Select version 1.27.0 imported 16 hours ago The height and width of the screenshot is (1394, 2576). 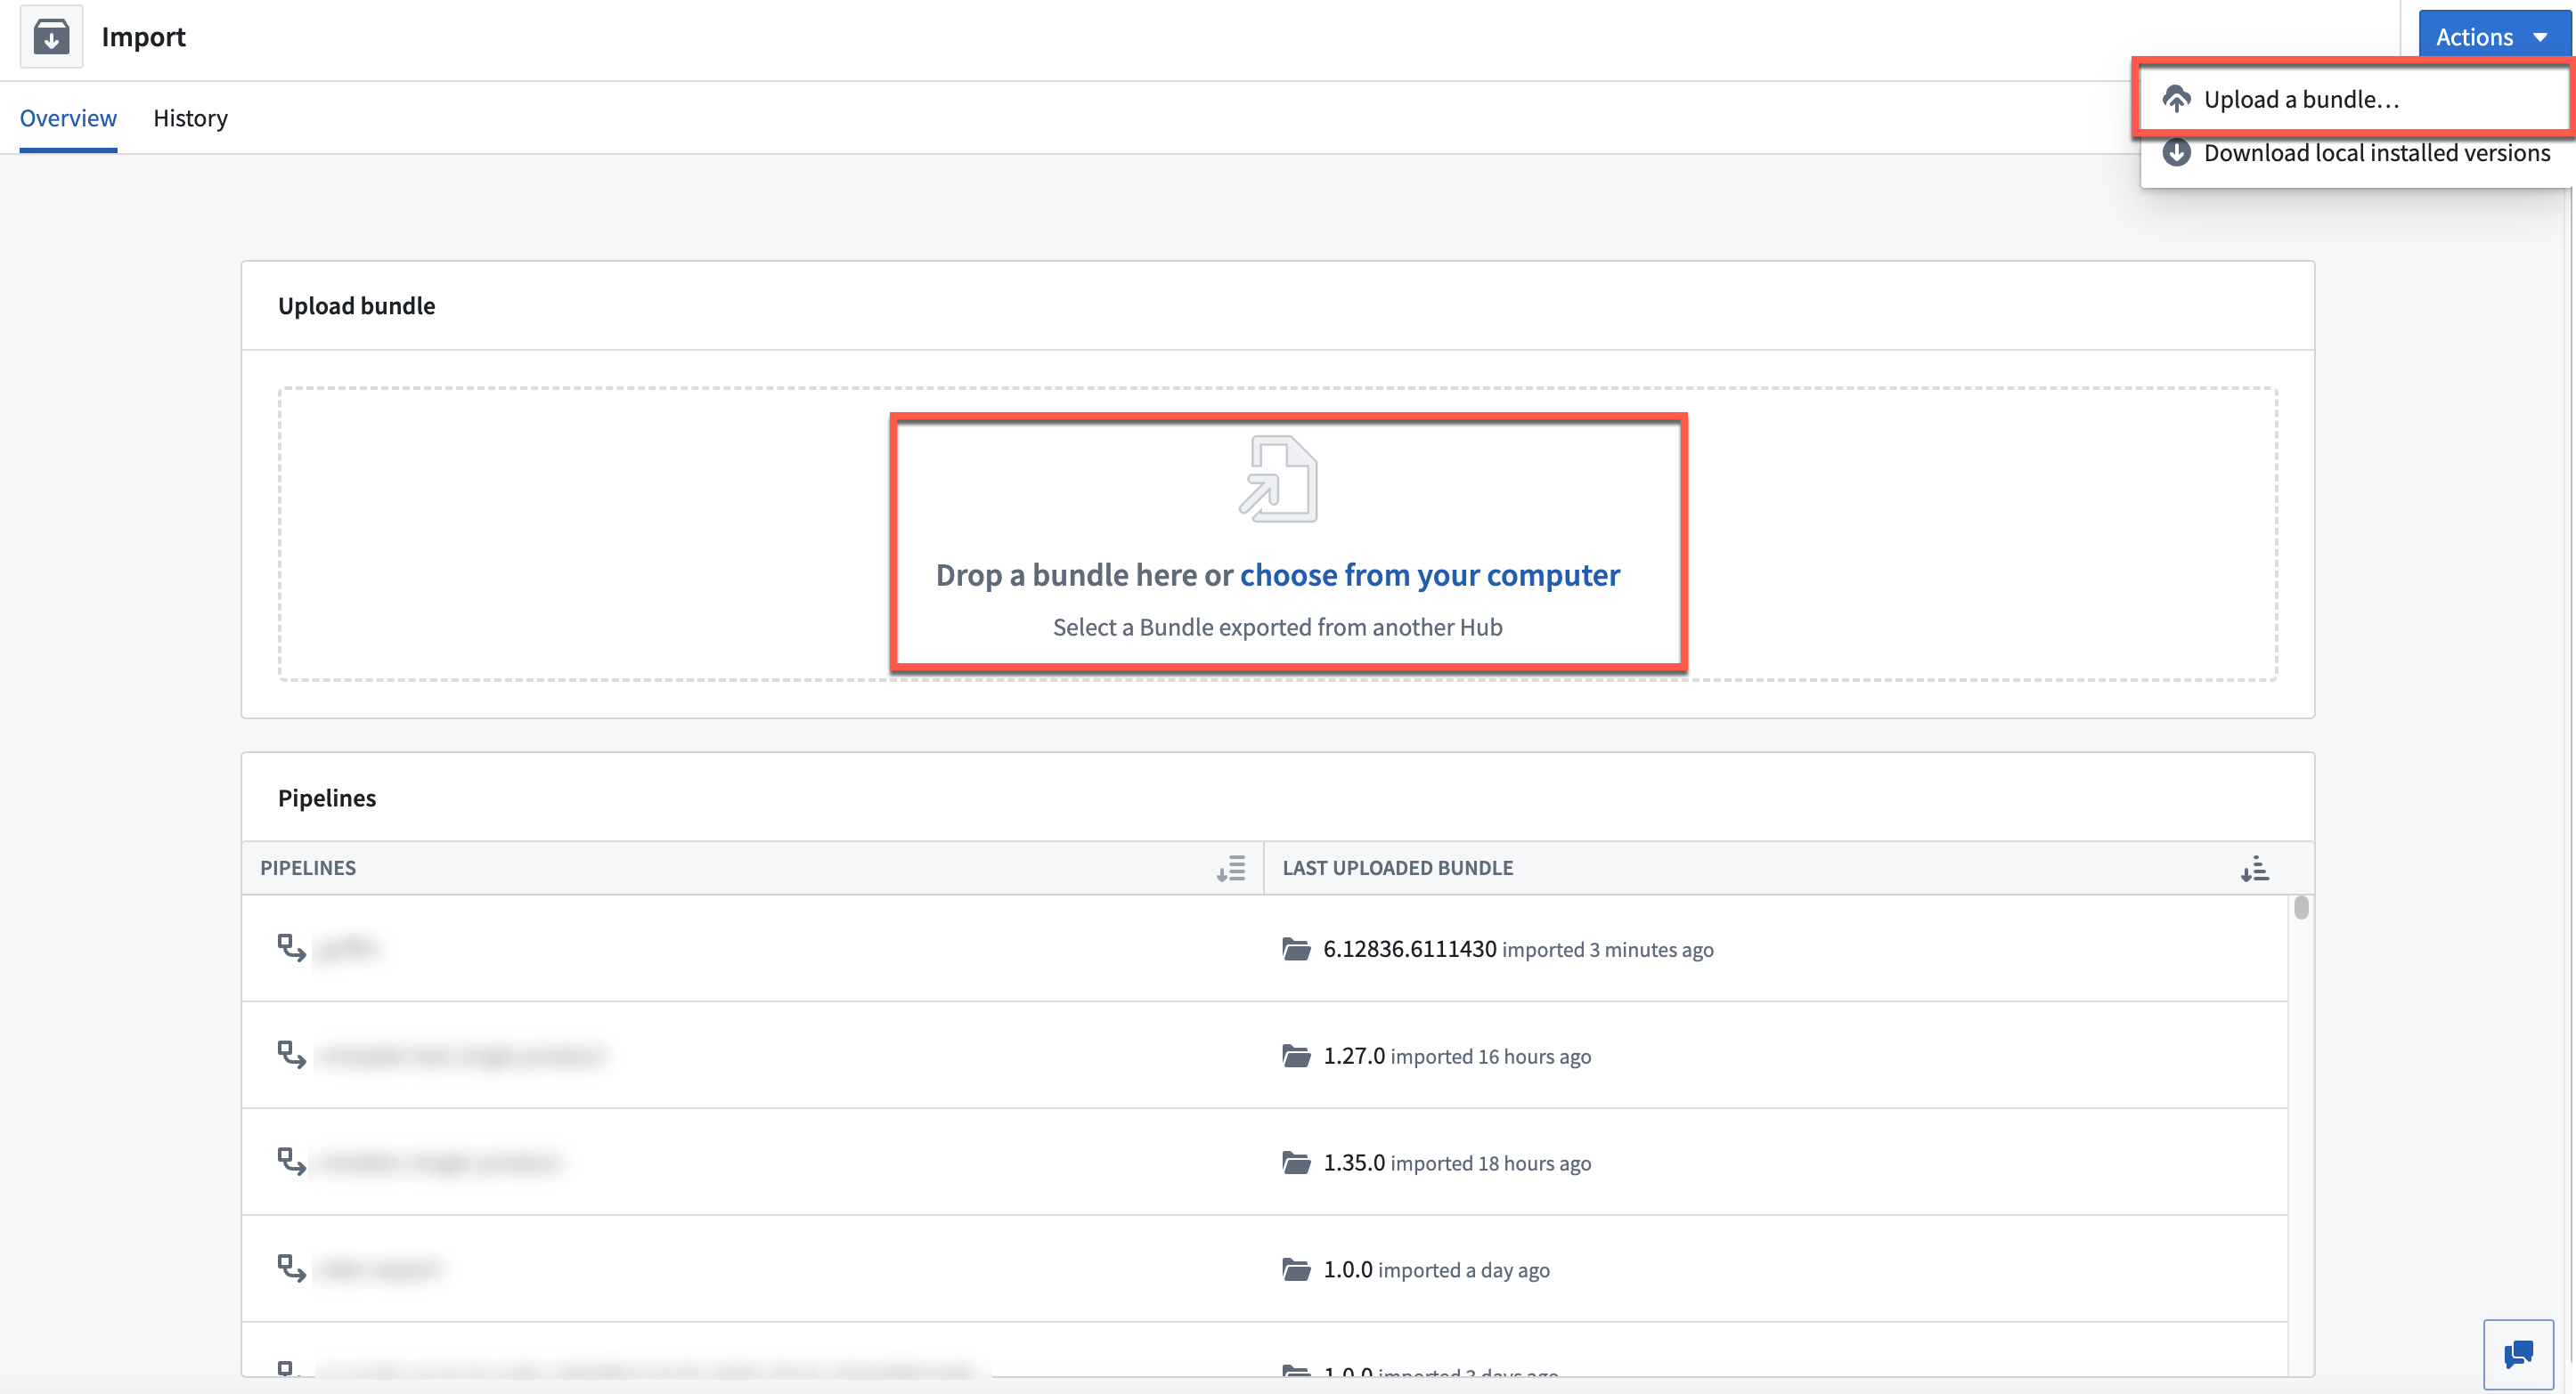[x=1457, y=1057]
